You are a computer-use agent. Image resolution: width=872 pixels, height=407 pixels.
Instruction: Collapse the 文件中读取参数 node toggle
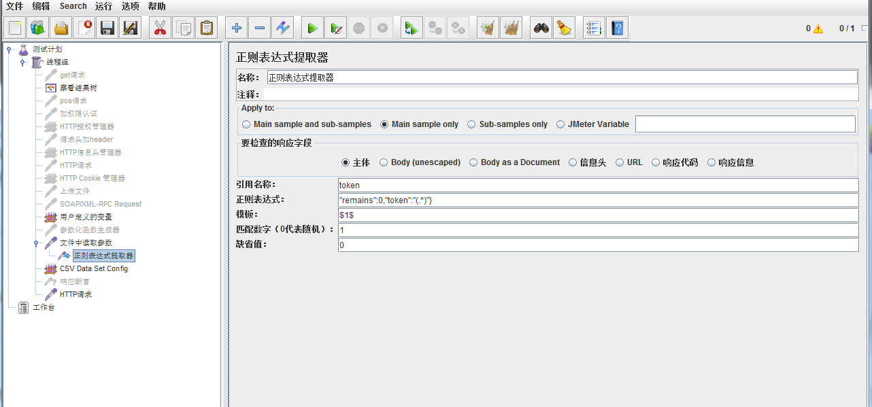click(x=36, y=243)
